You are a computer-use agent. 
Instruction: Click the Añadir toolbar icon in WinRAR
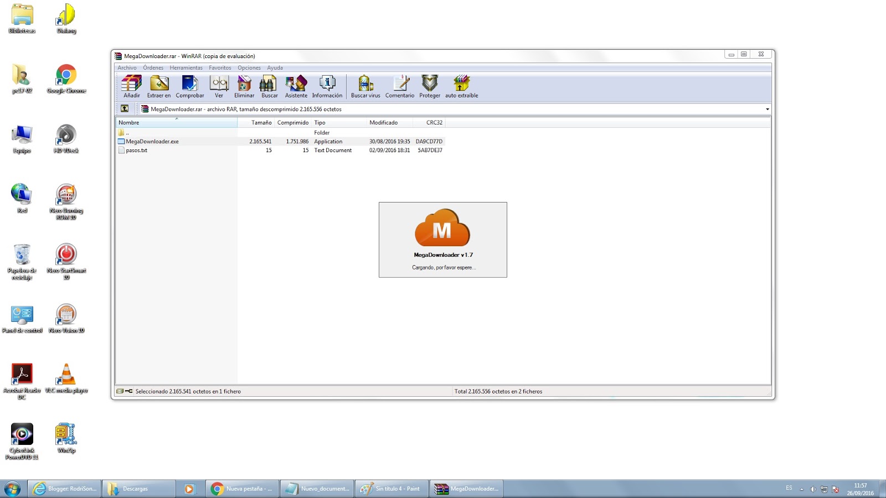pos(132,86)
